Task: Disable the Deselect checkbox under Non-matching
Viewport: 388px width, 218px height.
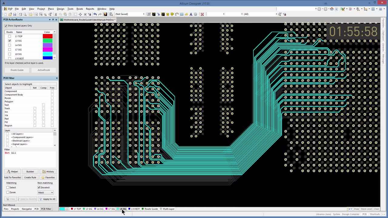Action: [x=39, y=187]
